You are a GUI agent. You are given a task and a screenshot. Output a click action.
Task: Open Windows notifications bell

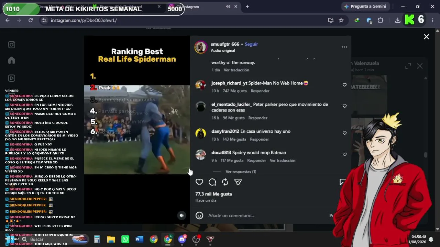431,239
